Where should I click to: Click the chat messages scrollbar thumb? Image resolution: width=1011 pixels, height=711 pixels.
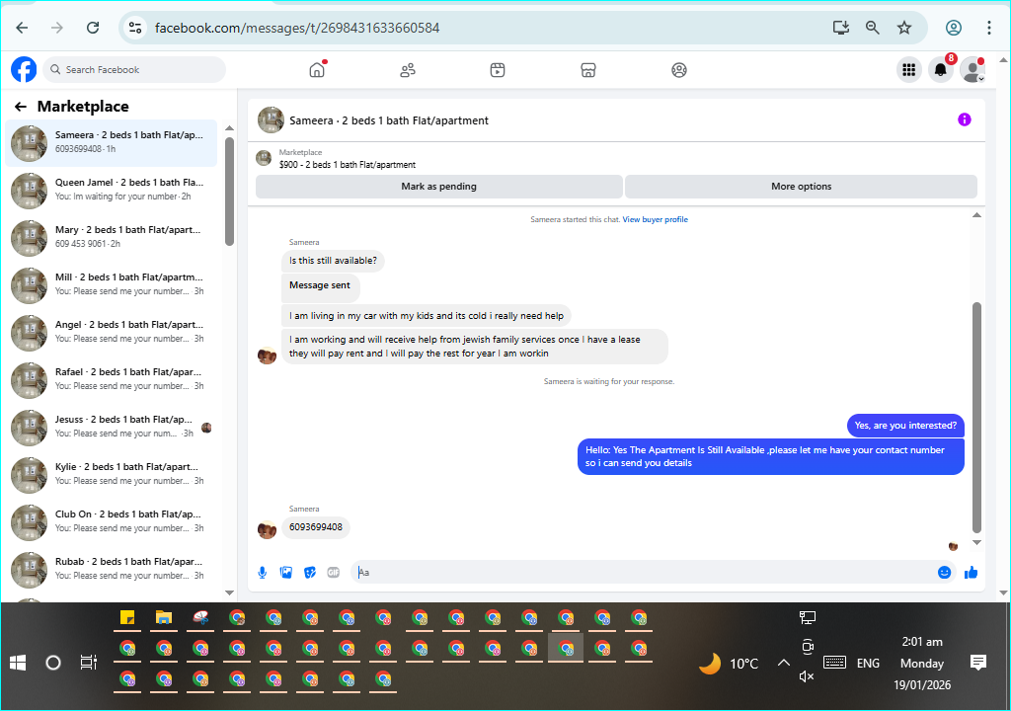pos(976,418)
